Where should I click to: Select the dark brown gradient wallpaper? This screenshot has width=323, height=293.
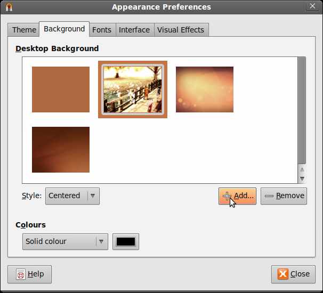coord(61,150)
